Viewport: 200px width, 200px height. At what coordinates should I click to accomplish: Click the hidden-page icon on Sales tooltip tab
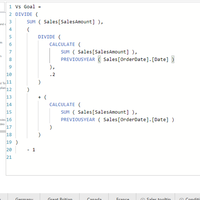[143, 199]
